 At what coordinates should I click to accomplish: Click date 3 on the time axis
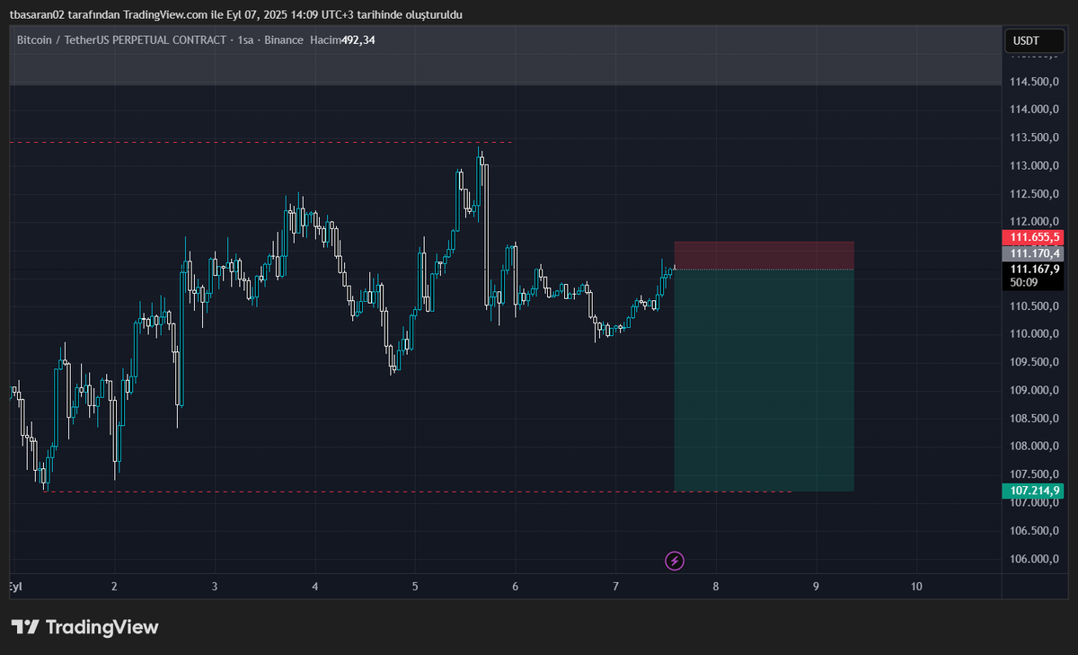click(x=215, y=587)
